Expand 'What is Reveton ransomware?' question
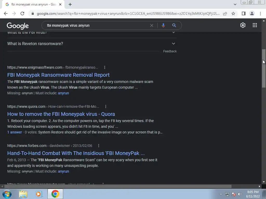The height and width of the screenshot is (199, 266). (92, 44)
